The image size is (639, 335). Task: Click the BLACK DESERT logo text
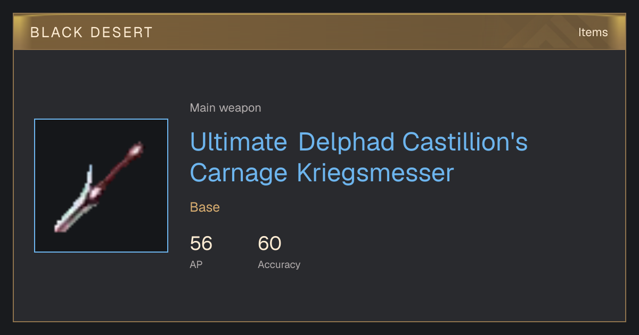pyautogui.click(x=92, y=32)
